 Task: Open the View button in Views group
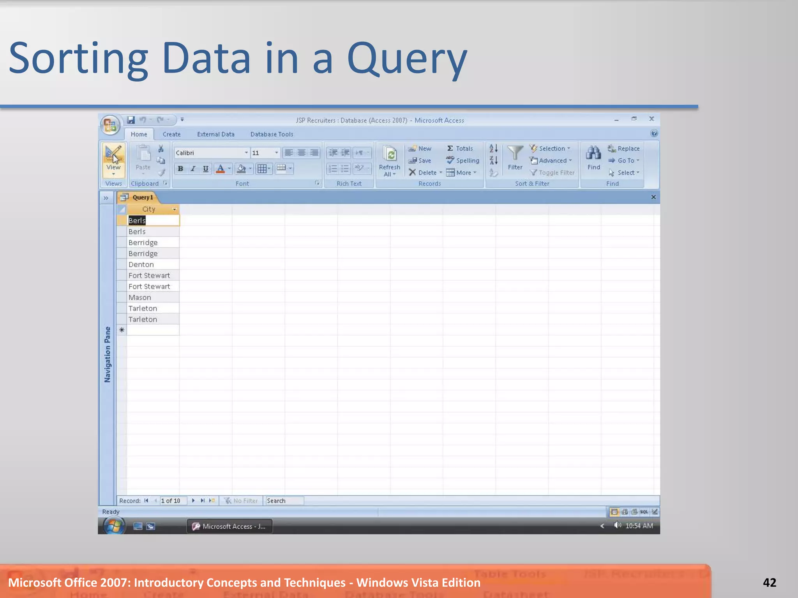pyautogui.click(x=113, y=160)
